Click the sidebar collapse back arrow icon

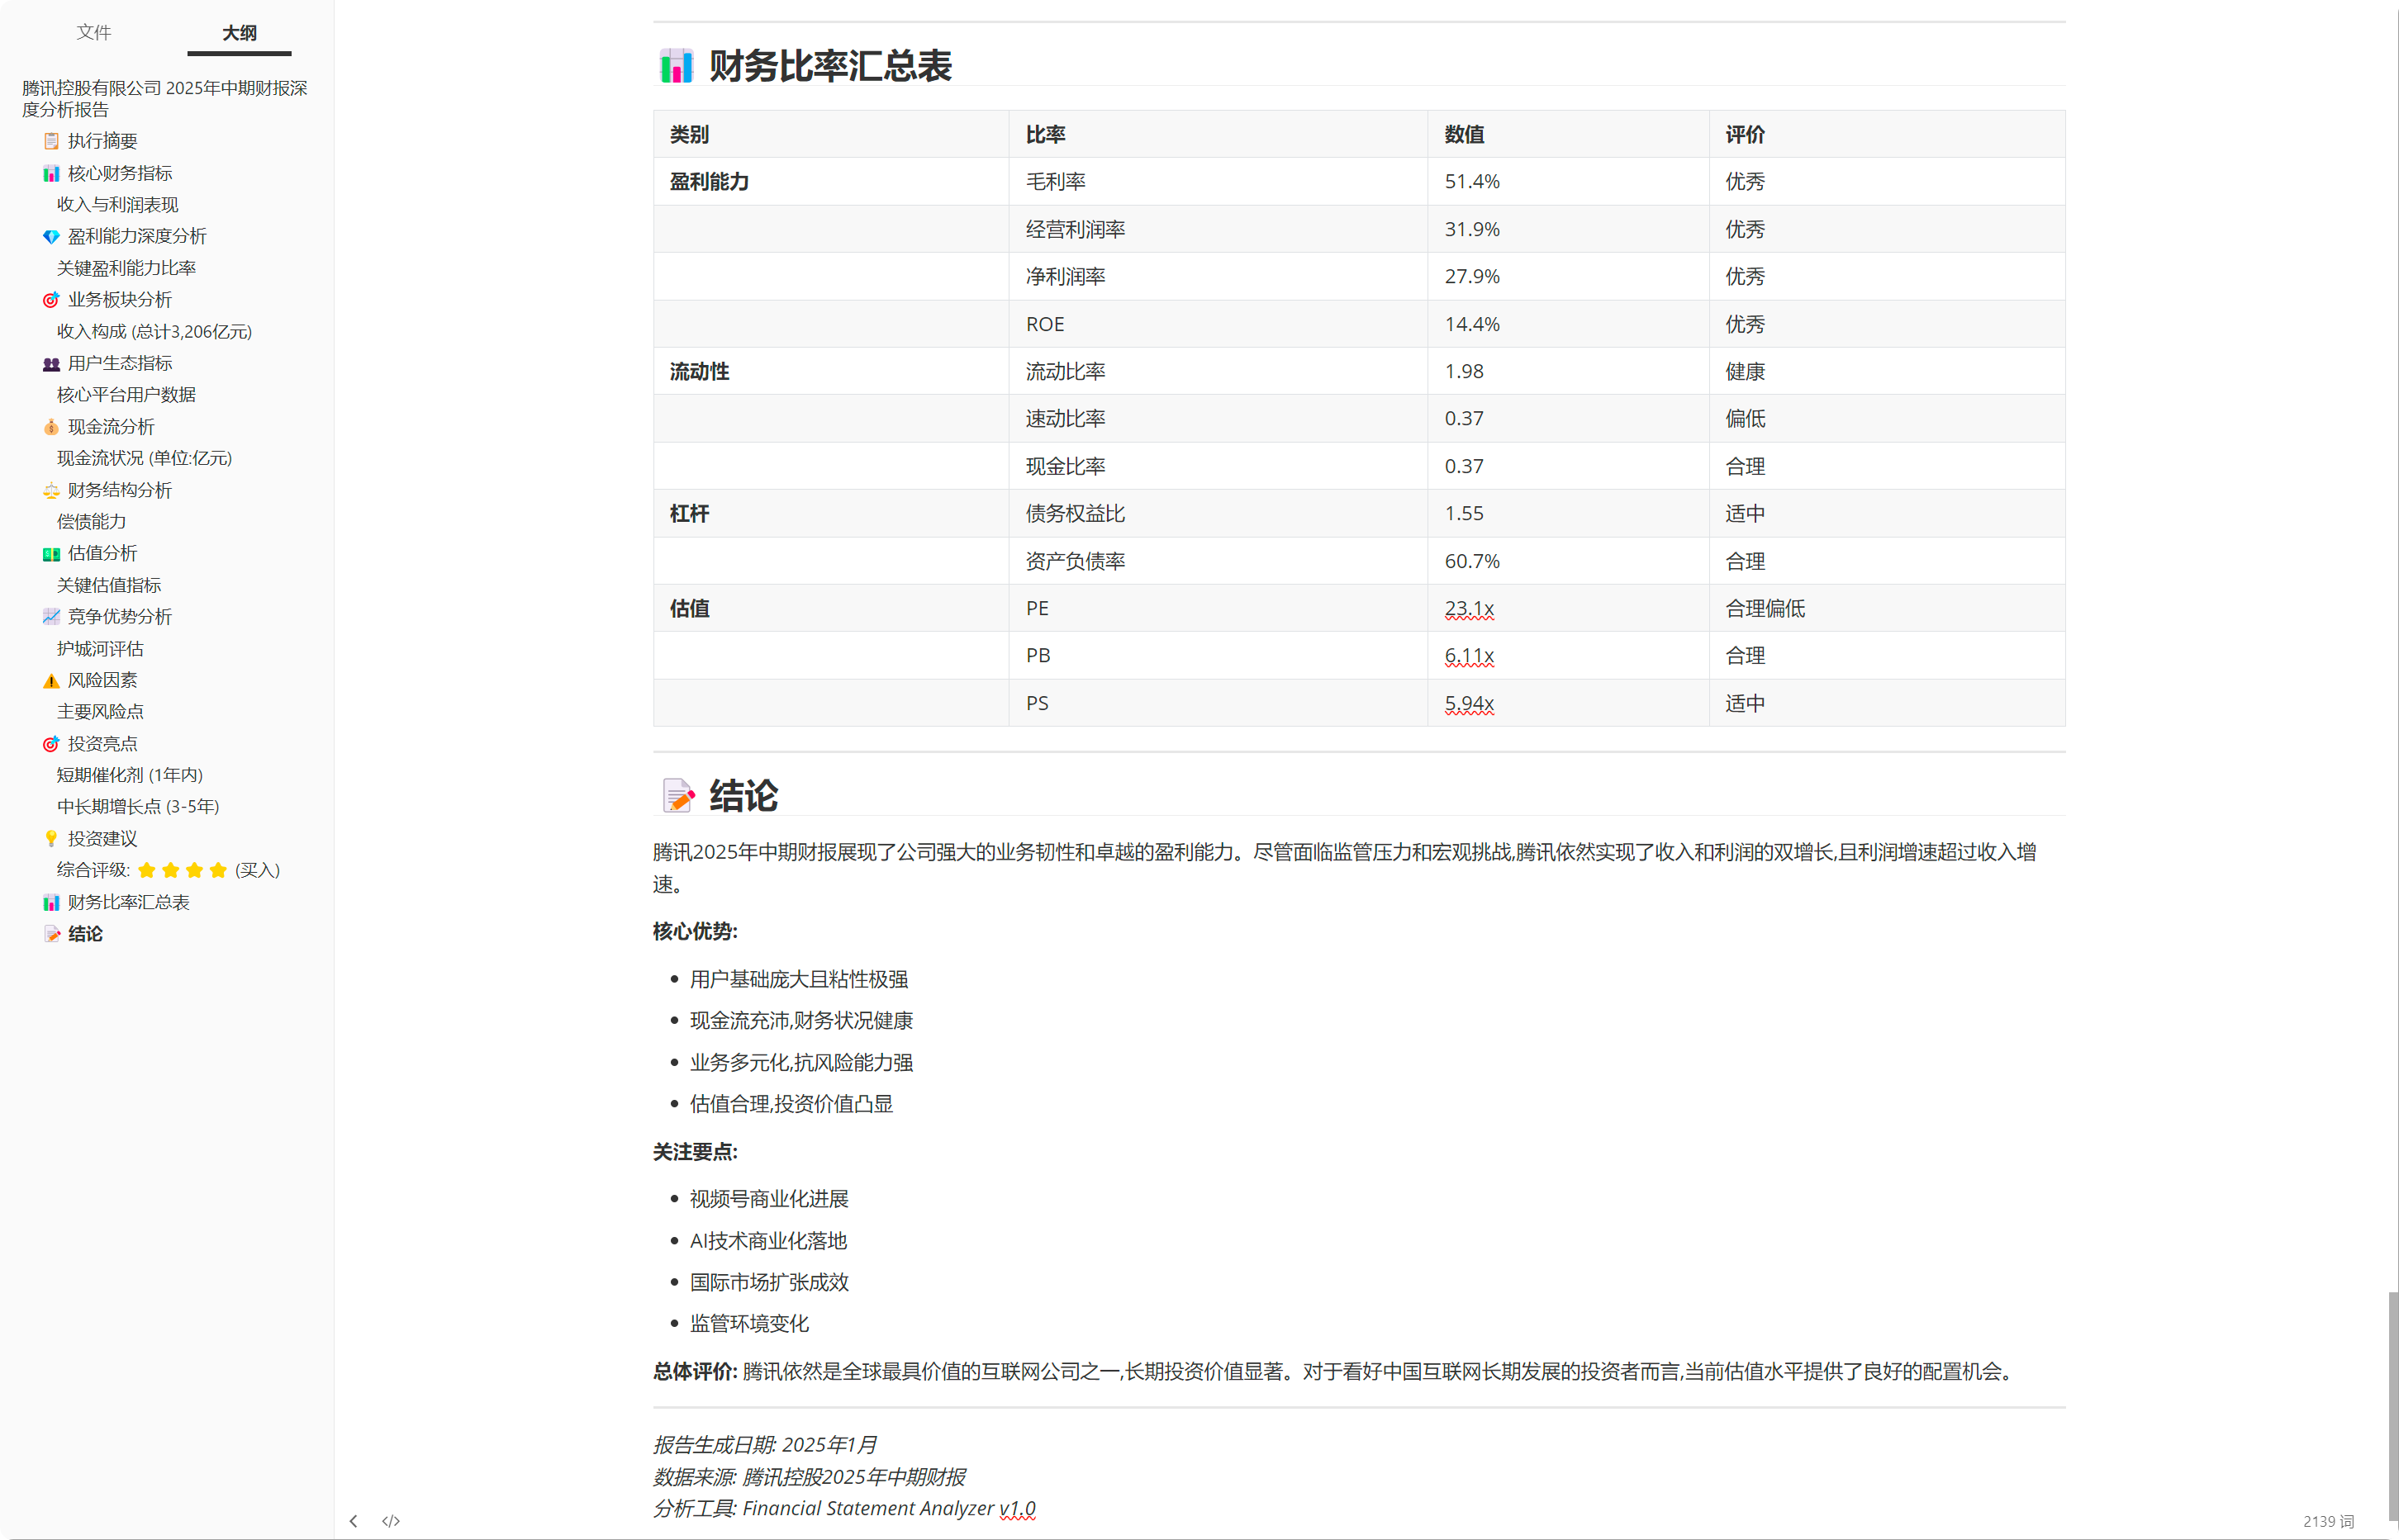coord(353,1521)
